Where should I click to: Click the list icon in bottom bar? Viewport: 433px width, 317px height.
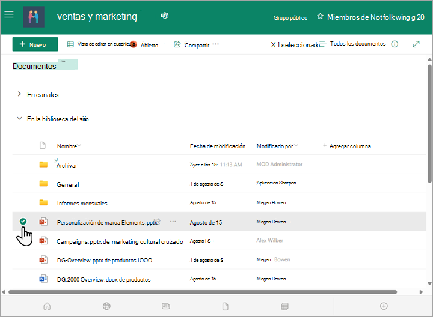click(x=284, y=306)
